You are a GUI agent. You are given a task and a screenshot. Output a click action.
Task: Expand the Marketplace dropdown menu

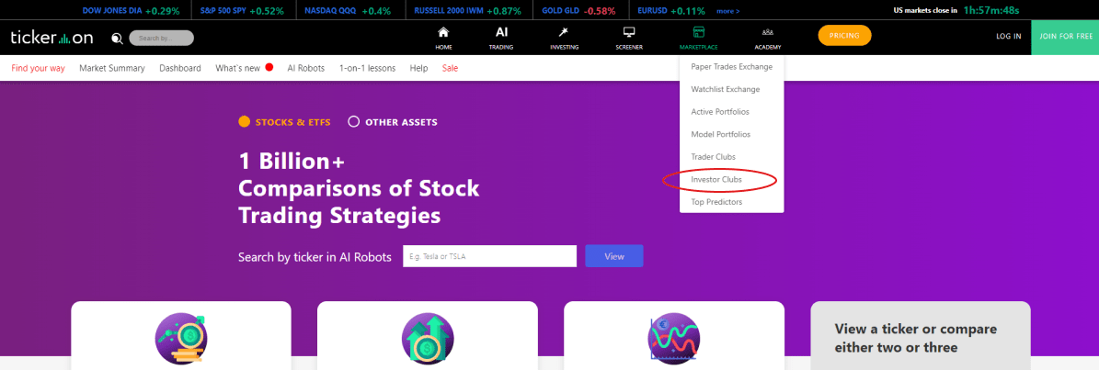[x=698, y=37]
